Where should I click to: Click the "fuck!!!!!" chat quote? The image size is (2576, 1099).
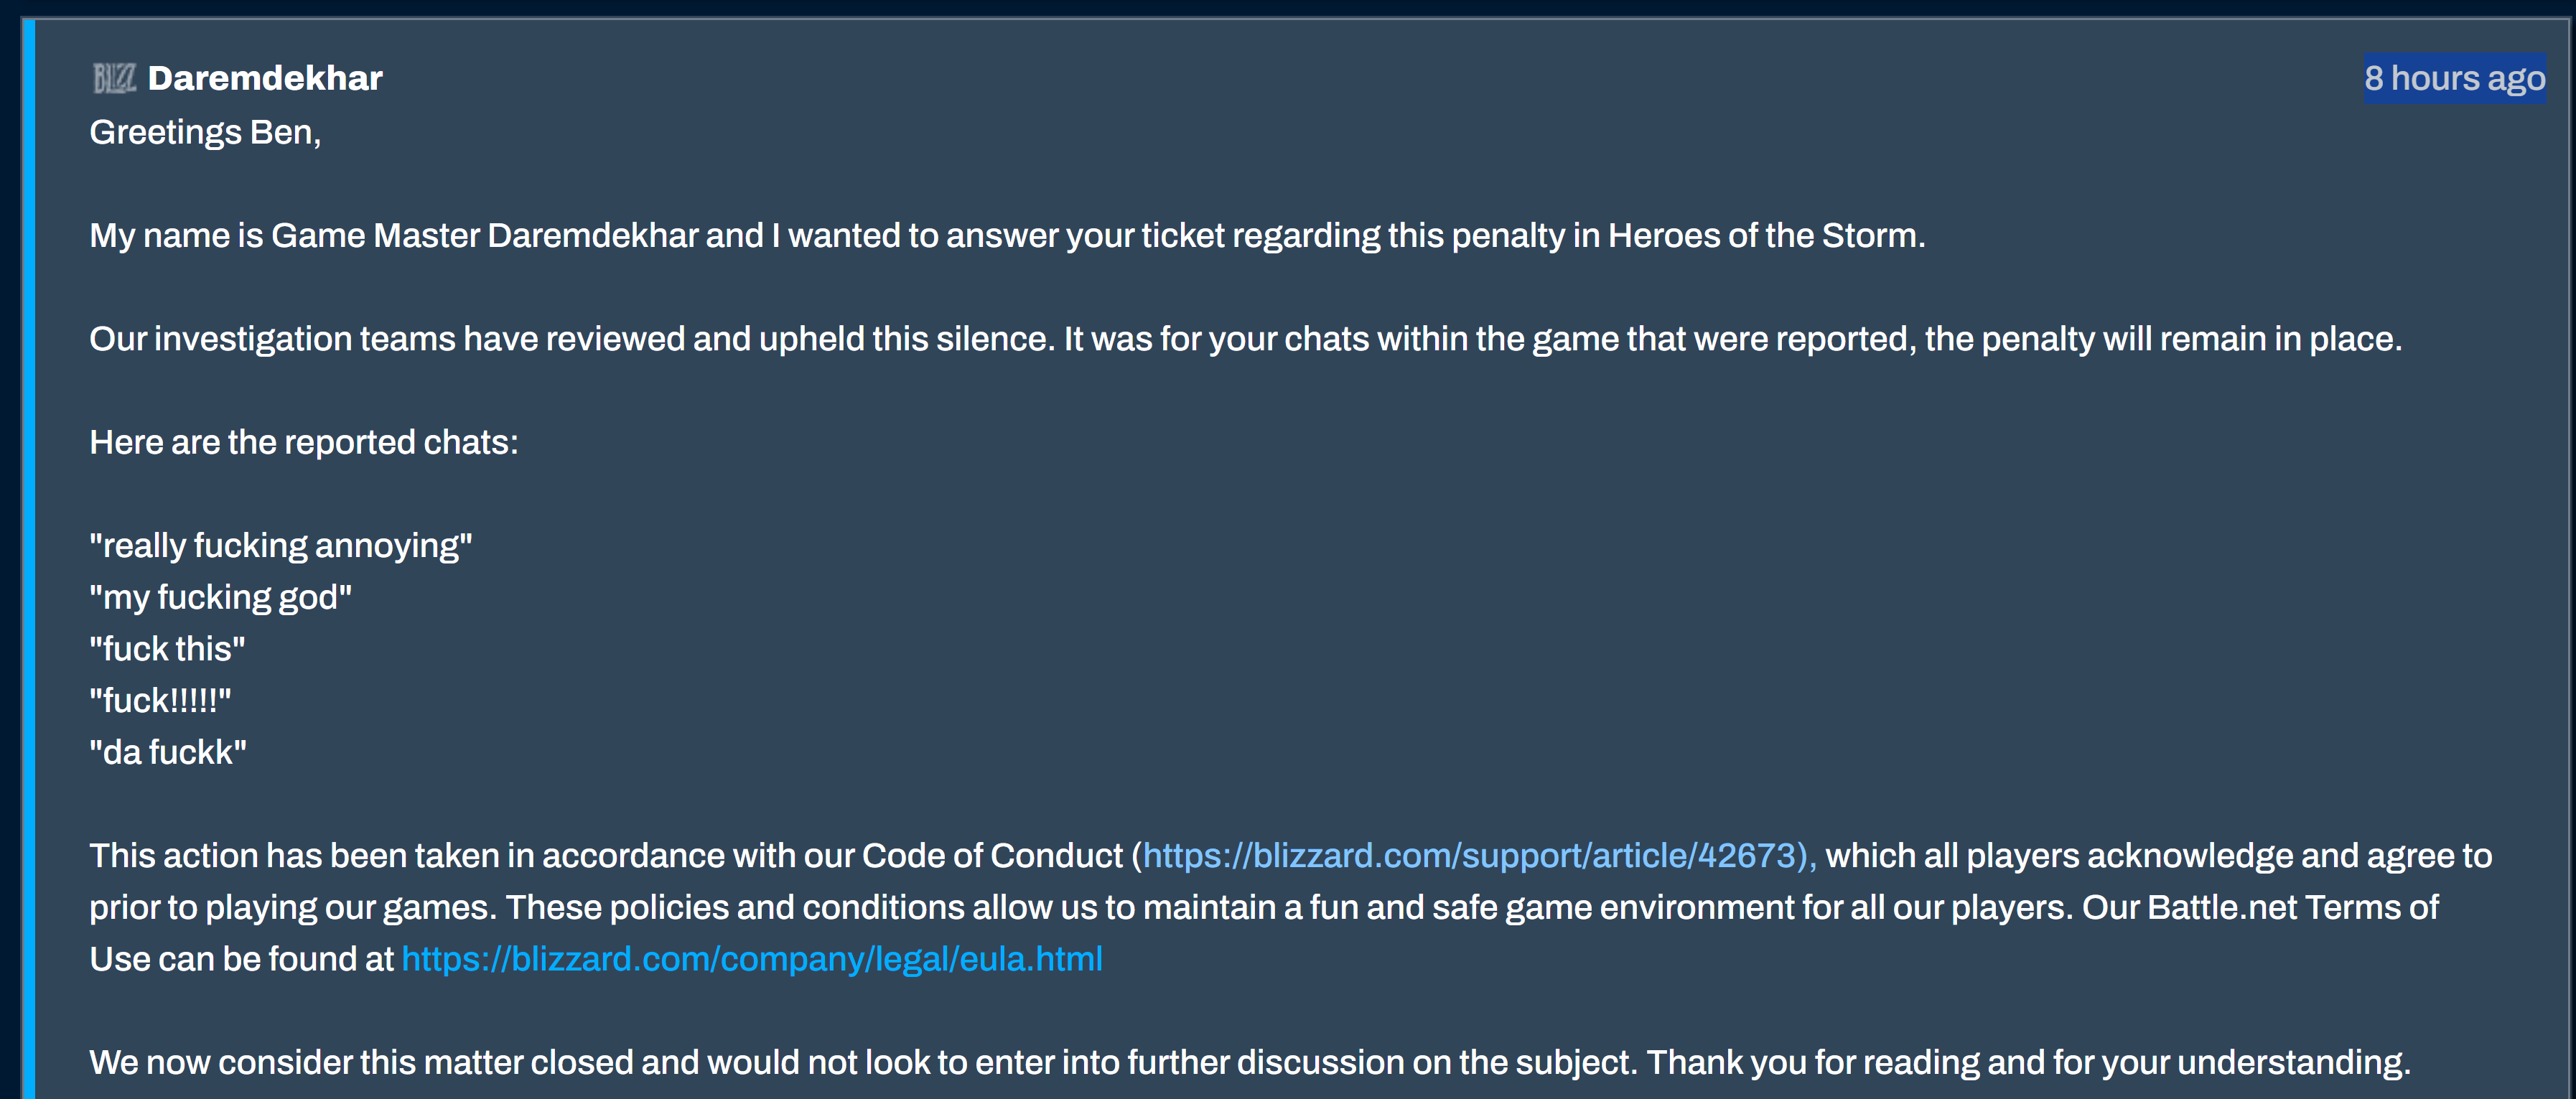click(160, 701)
